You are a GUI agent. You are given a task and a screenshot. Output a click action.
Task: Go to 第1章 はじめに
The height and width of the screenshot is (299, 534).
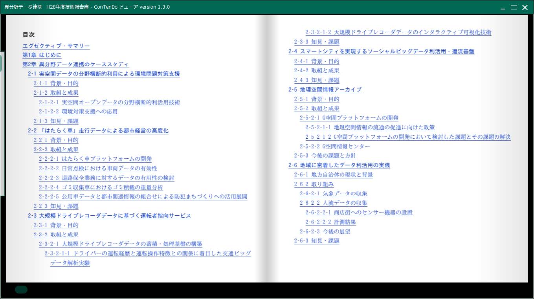tap(42, 55)
